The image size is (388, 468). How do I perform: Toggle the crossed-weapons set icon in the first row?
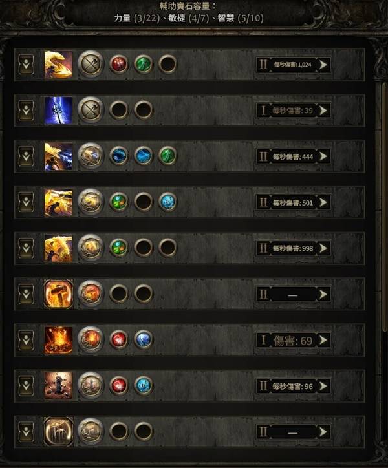[x=91, y=65]
